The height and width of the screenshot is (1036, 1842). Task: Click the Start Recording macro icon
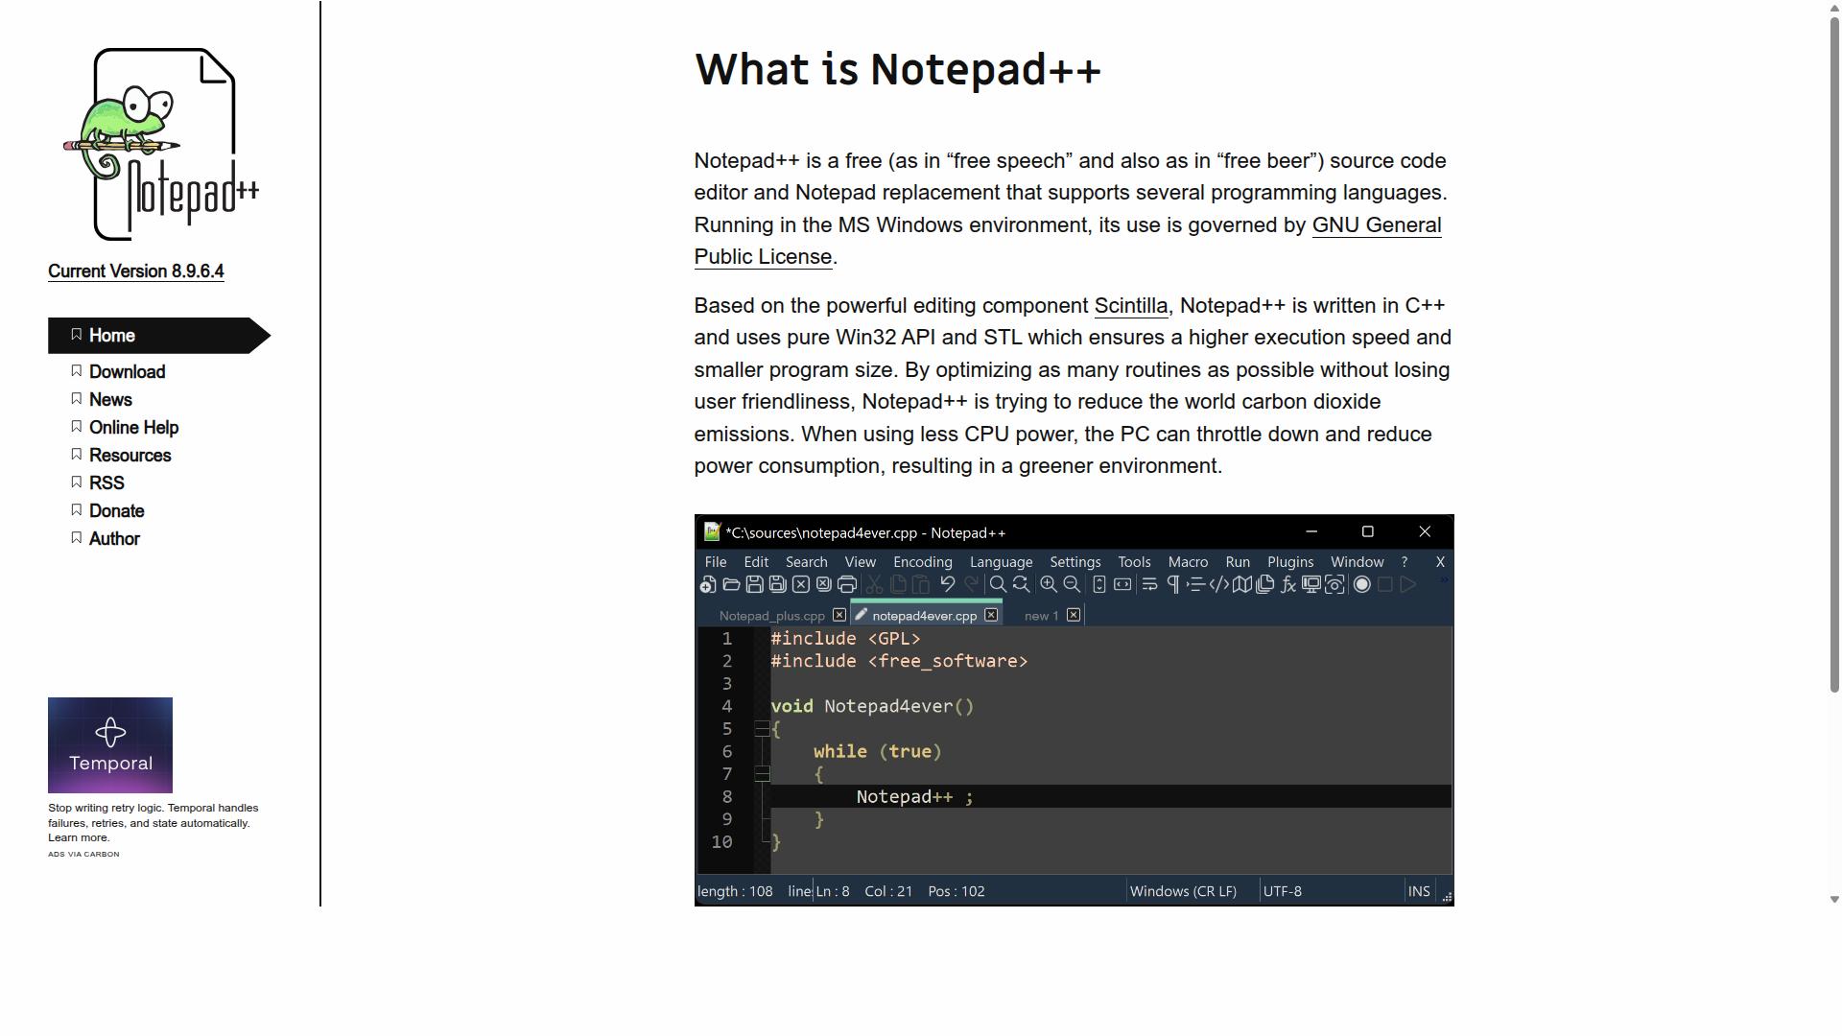click(1362, 584)
